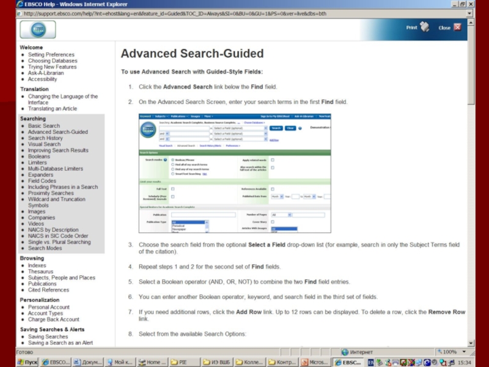
Task: Open the address bar dropdown arrow
Action: click(469, 13)
